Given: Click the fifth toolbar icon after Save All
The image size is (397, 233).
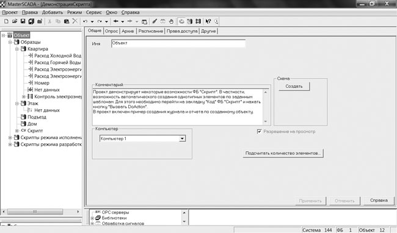Looking at the screenshot, I should pos(75,21).
